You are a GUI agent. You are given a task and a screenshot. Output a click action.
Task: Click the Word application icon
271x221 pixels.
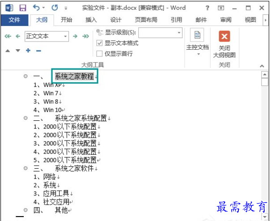coord(9,8)
